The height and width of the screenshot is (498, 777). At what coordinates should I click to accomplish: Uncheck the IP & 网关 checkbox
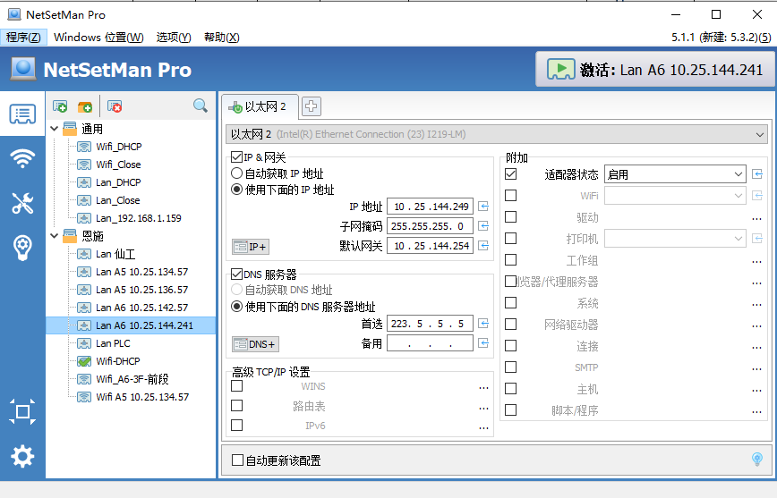click(237, 157)
